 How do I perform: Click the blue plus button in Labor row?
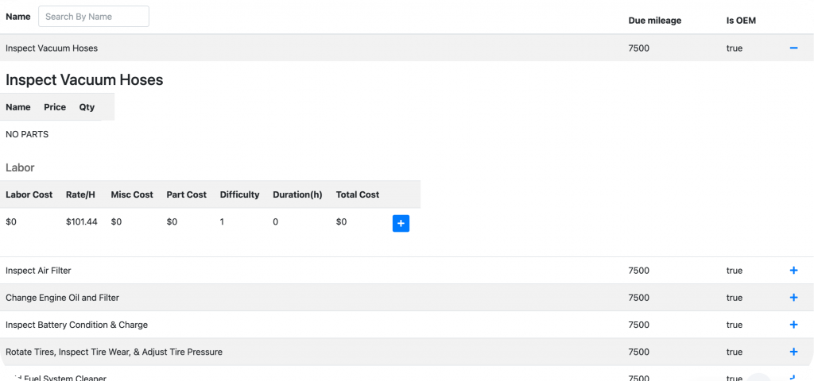pos(401,223)
